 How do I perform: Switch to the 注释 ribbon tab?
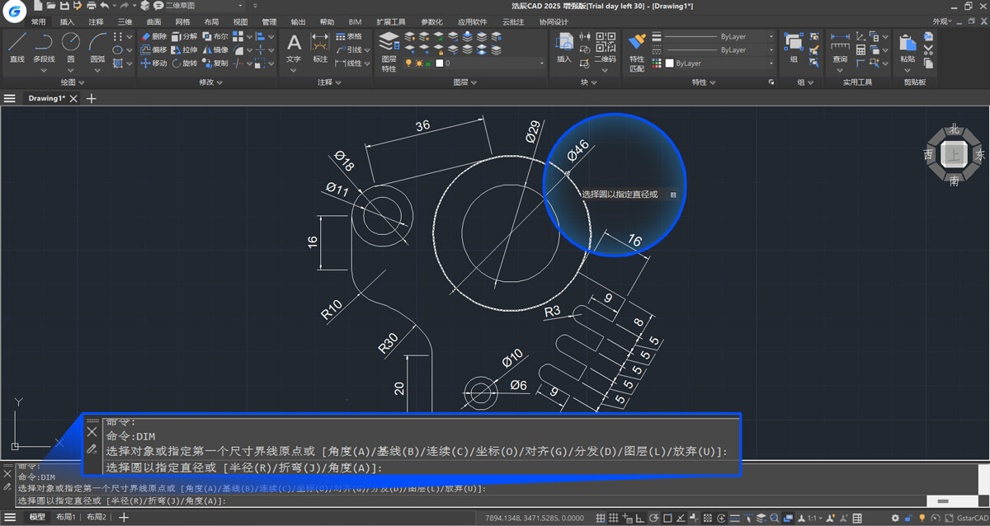click(x=96, y=21)
